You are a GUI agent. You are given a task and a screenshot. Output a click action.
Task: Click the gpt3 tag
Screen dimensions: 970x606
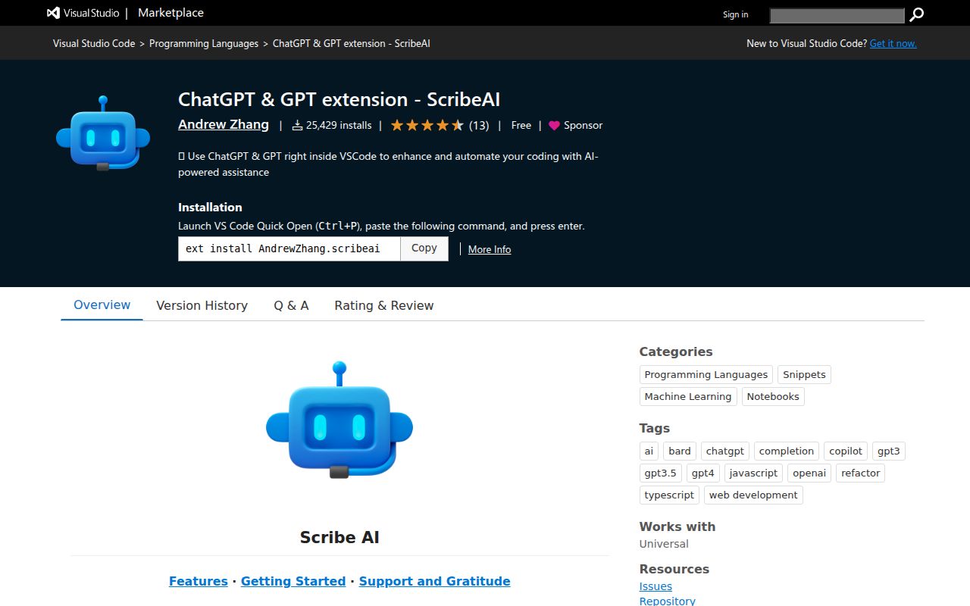pyautogui.click(x=889, y=451)
